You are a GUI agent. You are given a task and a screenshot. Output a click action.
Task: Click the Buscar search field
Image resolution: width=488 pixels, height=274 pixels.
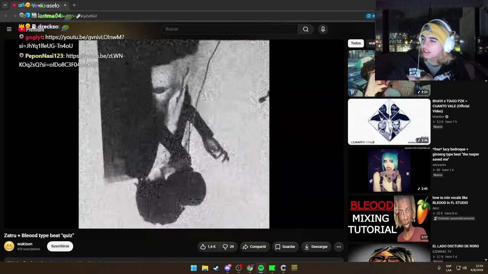click(230, 29)
